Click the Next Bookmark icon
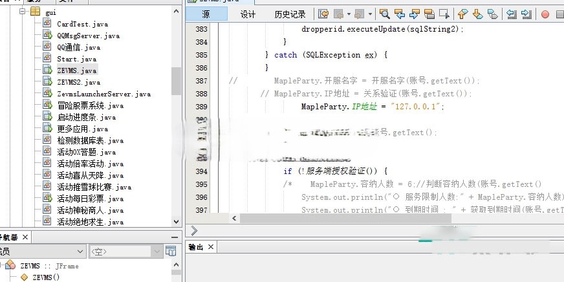The height and width of the screenshot is (282, 564). tap(477, 14)
